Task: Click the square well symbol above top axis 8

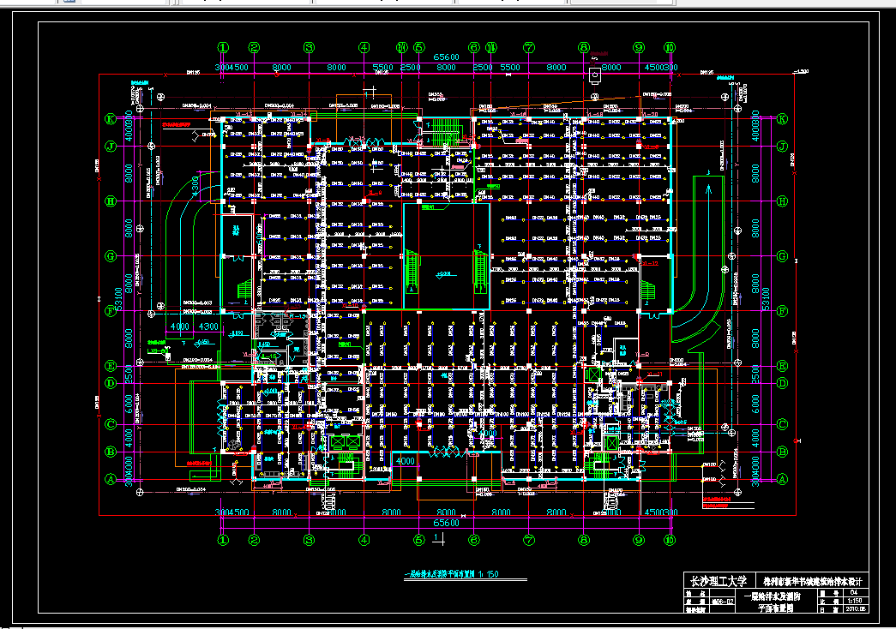Action: [x=595, y=75]
